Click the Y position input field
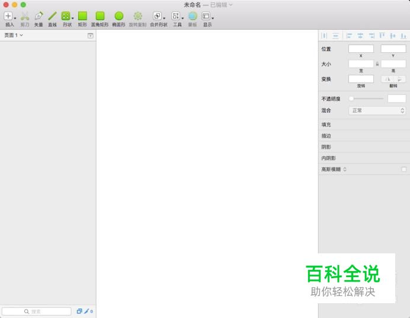 click(393, 49)
